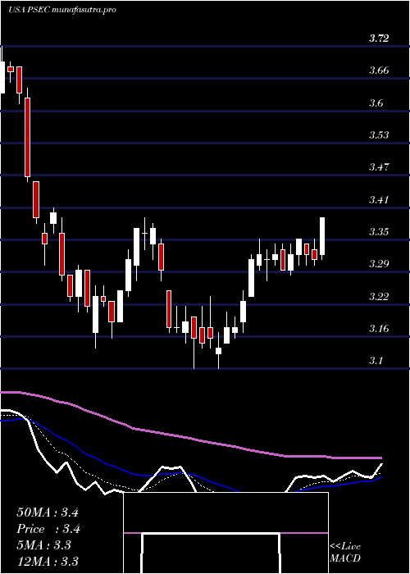Click the 50MA : 3.4 readout
The width and height of the screenshot is (410, 574).
click(x=48, y=512)
